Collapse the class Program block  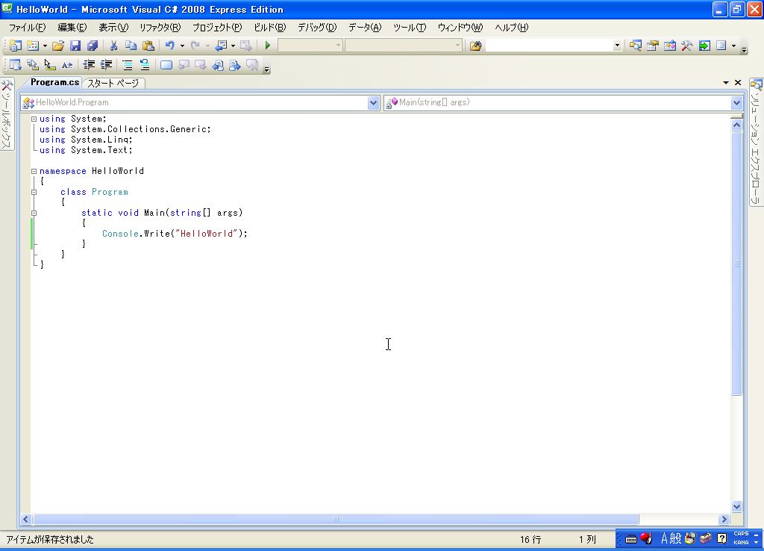(x=34, y=192)
